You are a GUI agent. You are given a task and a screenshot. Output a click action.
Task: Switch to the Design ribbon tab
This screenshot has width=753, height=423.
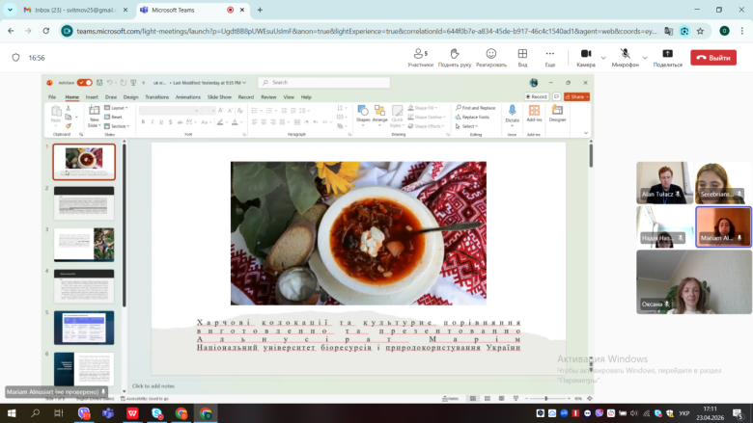[x=130, y=96]
